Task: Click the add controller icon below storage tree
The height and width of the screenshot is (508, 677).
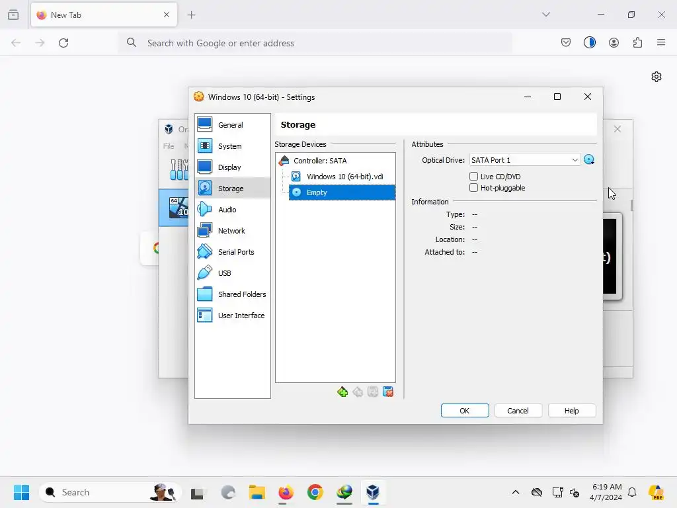Action: pyautogui.click(x=342, y=392)
